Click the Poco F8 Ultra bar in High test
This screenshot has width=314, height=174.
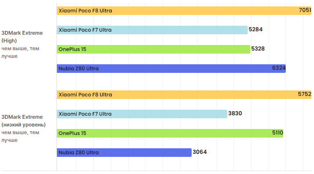[x=180, y=10]
